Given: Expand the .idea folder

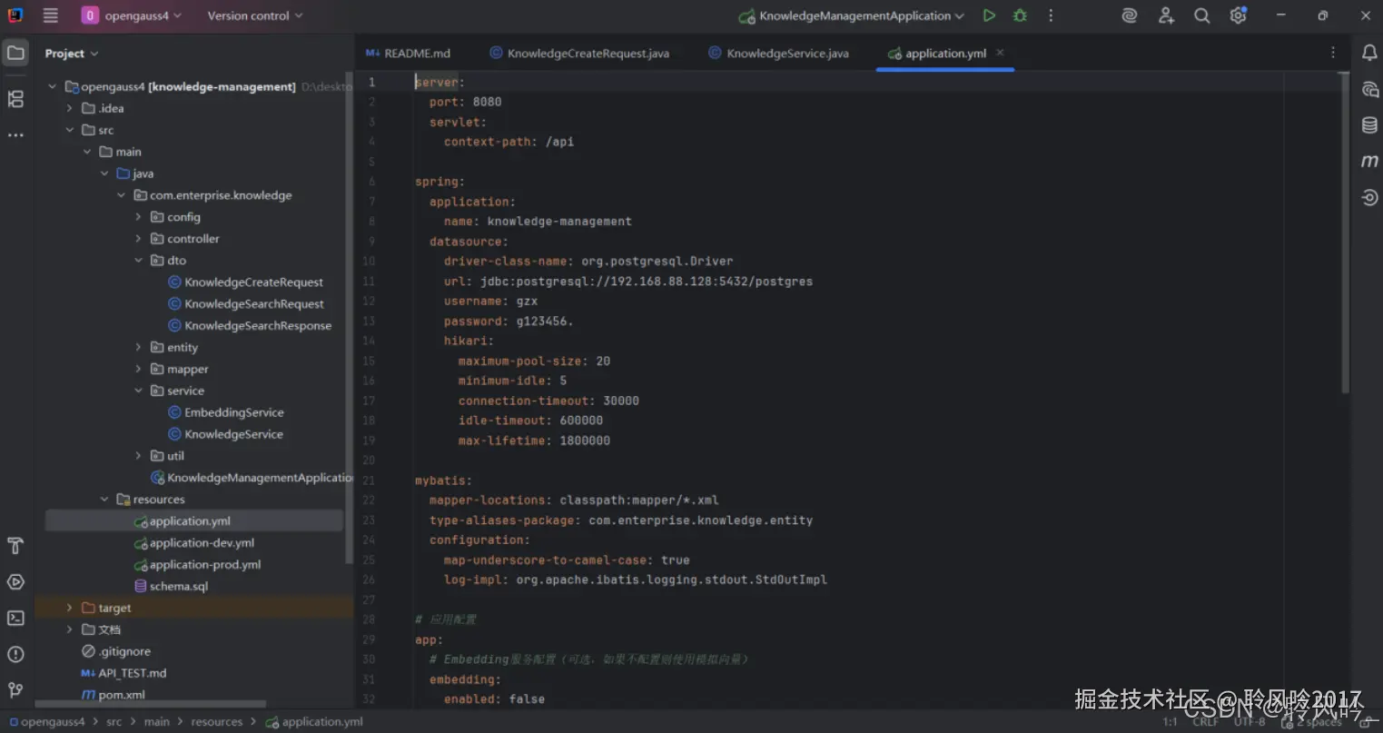Looking at the screenshot, I should (x=69, y=108).
